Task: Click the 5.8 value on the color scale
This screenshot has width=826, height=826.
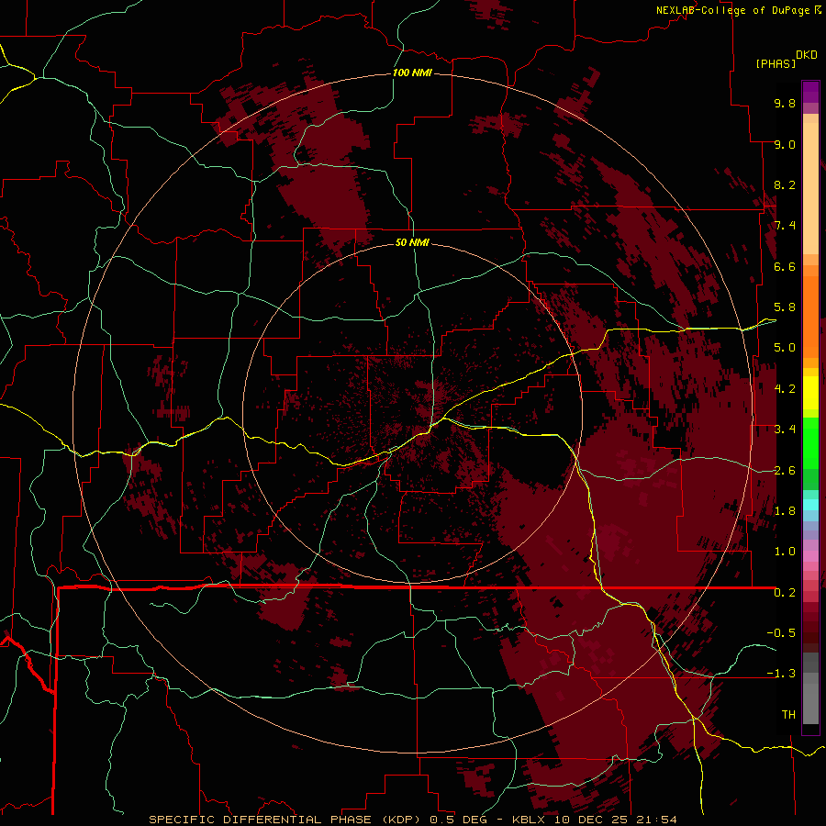Action: (x=785, y=307)
